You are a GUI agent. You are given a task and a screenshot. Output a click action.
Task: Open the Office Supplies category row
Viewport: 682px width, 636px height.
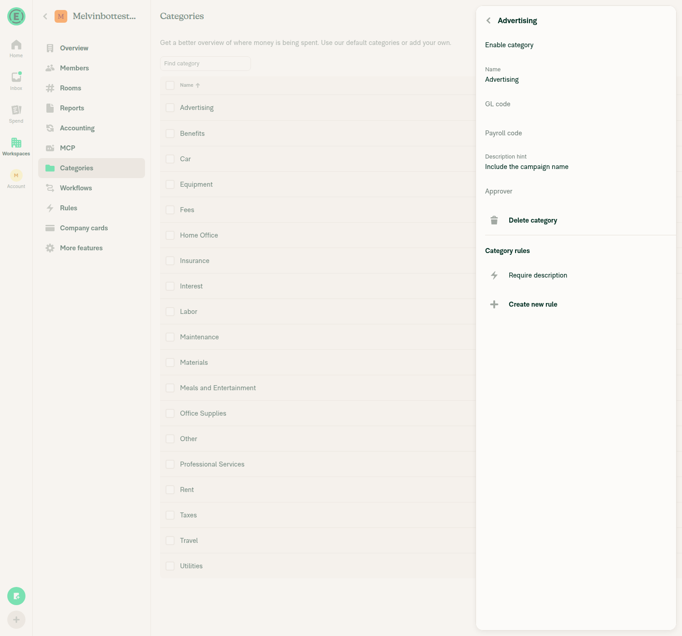318,413
